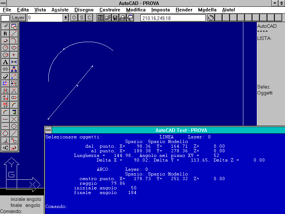The width and height of the screenshot is (285, 214).
Task: Click the **** entry in side menu
Action: click(263, 32)
